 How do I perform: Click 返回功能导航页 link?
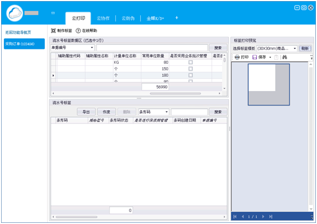coord(18,32)
